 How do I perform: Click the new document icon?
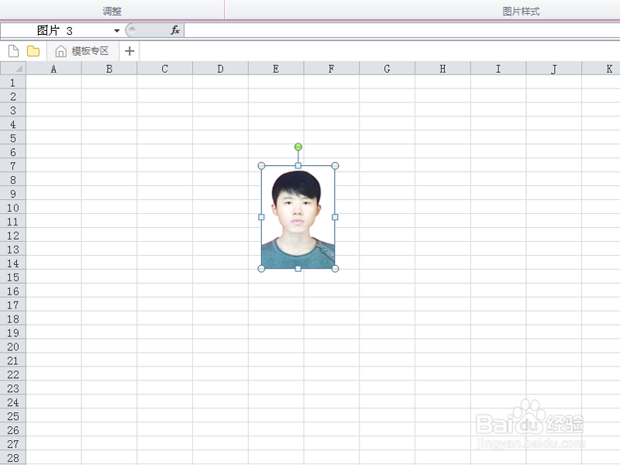point(13,51)
